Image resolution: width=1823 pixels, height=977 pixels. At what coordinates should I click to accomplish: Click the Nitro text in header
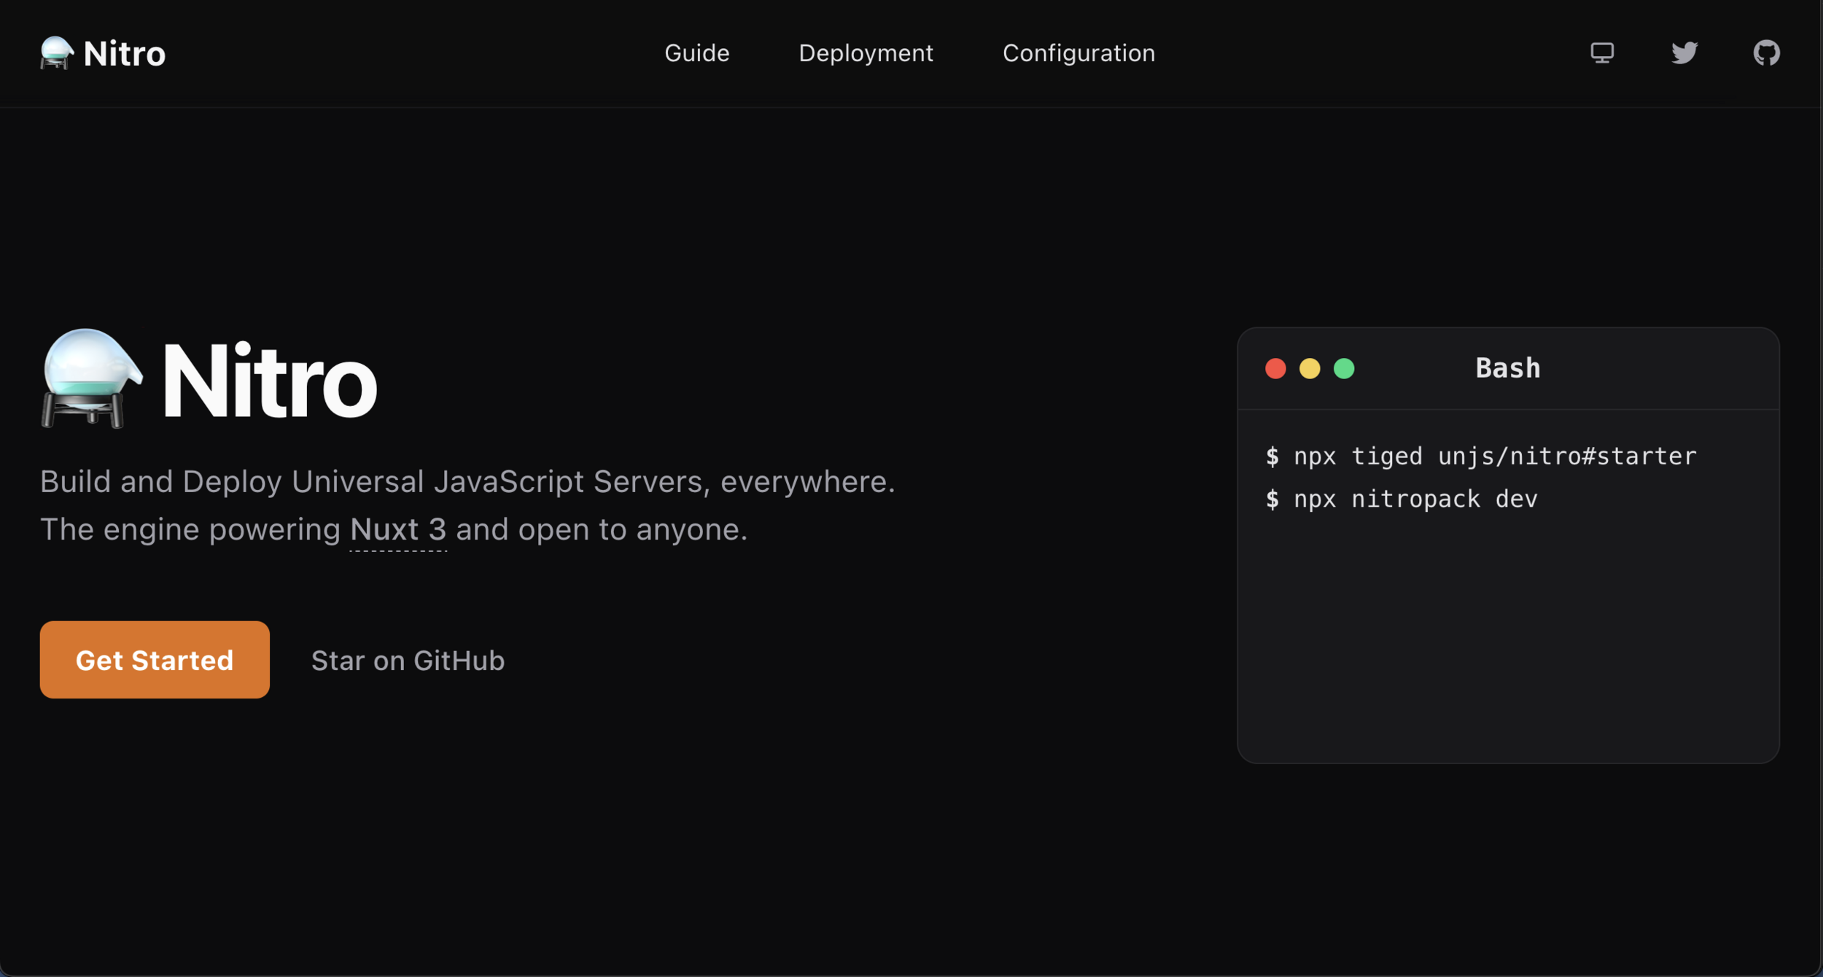coord(125,54)
